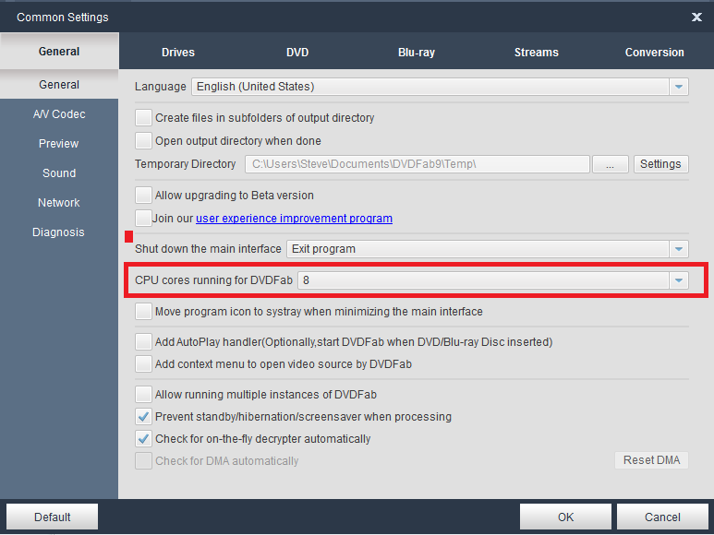The image size is (714, 535).
Task: Click Reset DMA button
Action: (651, 460)
